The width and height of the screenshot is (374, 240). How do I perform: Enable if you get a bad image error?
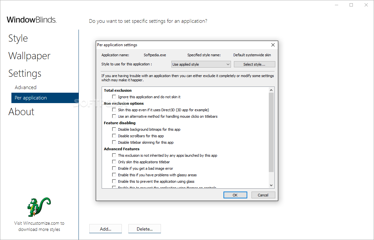tap(114, 168)
